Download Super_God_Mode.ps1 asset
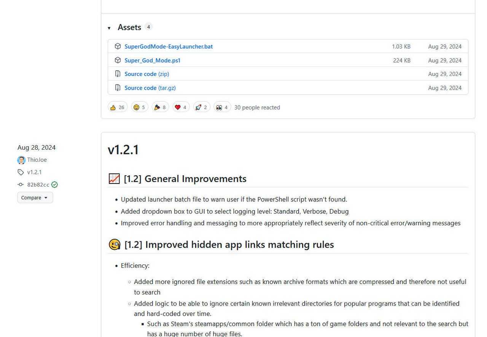This screenshot has height=337, width=487. [x=152, y=60]
